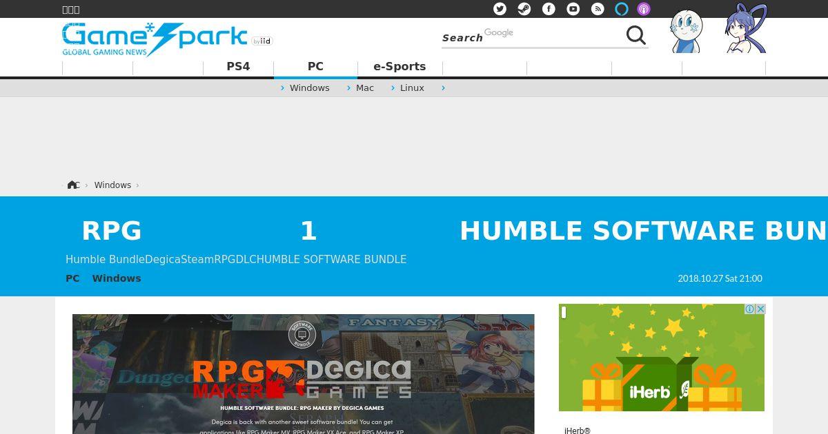The image size is (828, 434).
Task: Open the Steam icon in the top bar
Action: click(x=524, y=9)
